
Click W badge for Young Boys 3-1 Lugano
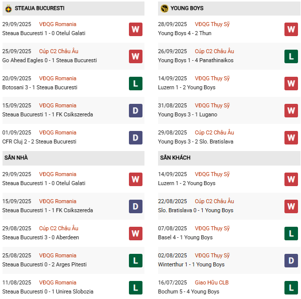click(291, 110)
